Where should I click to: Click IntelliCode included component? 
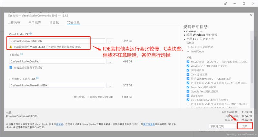point(197,52)
